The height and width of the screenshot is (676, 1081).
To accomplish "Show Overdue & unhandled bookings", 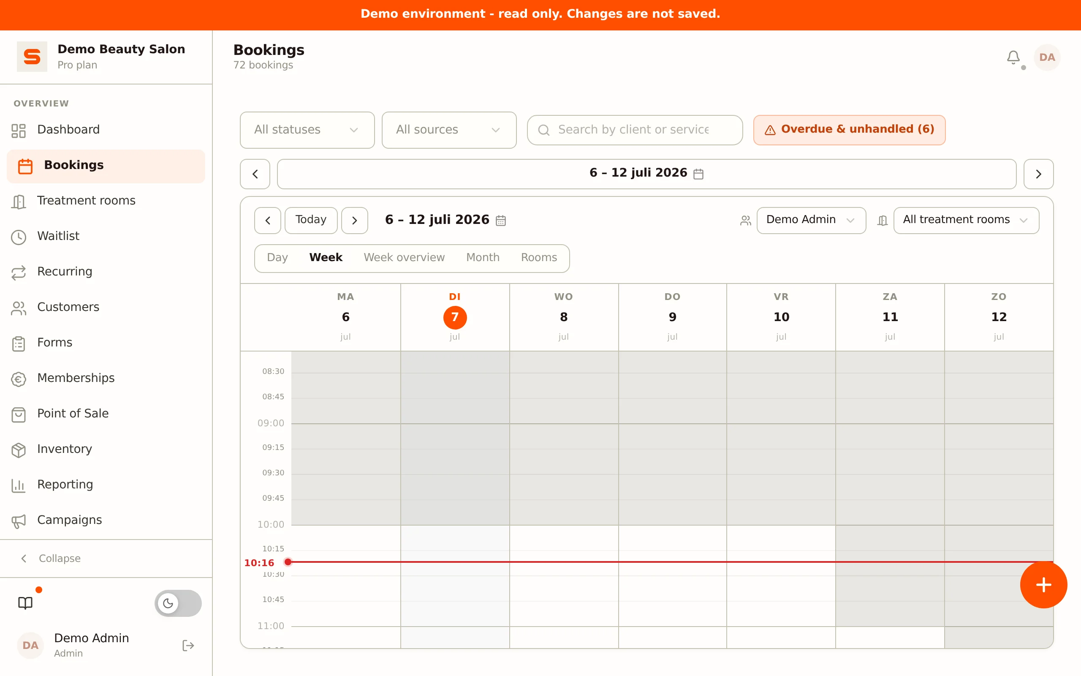I will click(849, 130).
